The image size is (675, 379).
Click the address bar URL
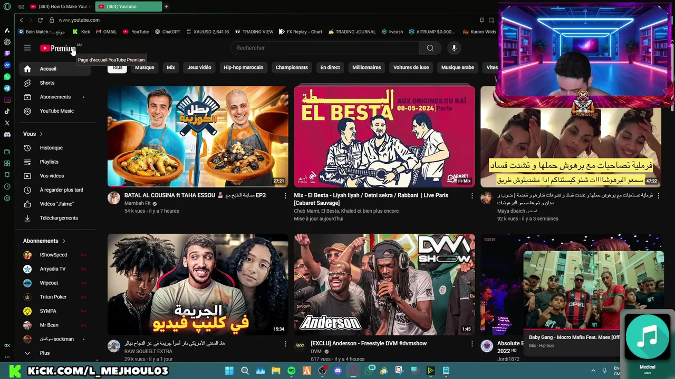point(79,20)
